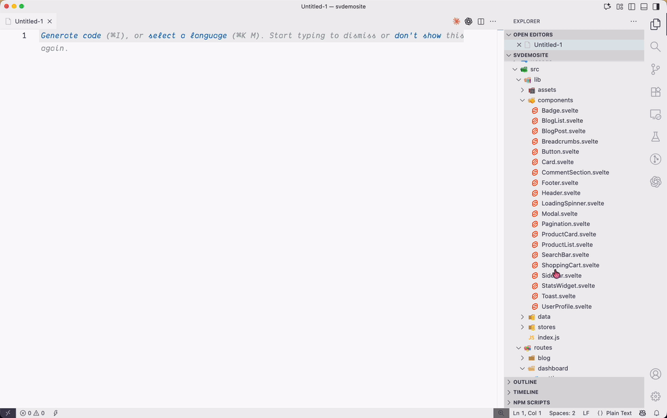This screenshot has width=667, height=418.
Task: Open the Testing flask icon
Action: tap(655, 137)
